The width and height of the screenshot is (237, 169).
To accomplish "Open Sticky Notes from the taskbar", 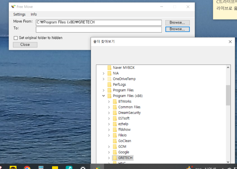I will point(55,168).
